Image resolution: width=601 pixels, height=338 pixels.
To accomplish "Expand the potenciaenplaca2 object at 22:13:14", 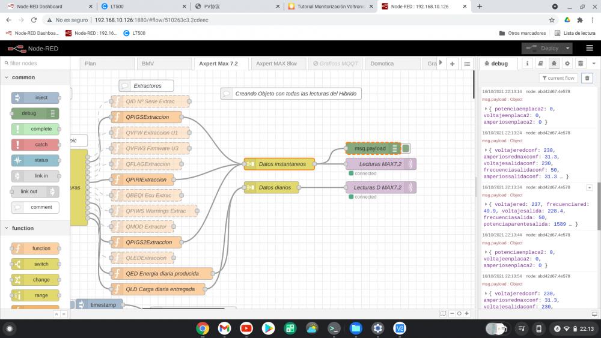I will (x=486, y=109).
